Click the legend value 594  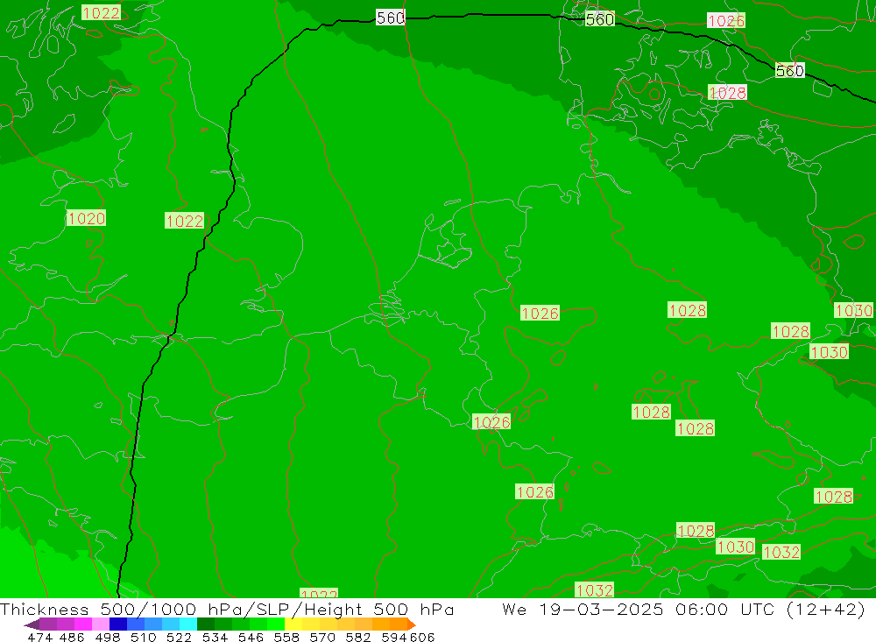394,637
